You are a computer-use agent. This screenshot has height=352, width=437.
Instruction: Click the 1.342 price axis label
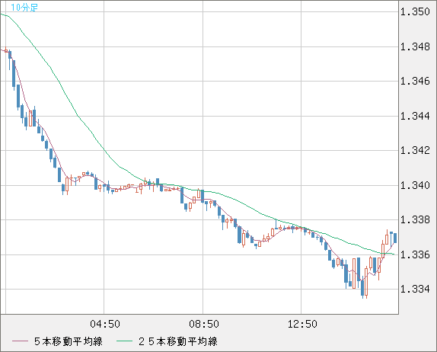pyautogui.click(x=415, y=150)
